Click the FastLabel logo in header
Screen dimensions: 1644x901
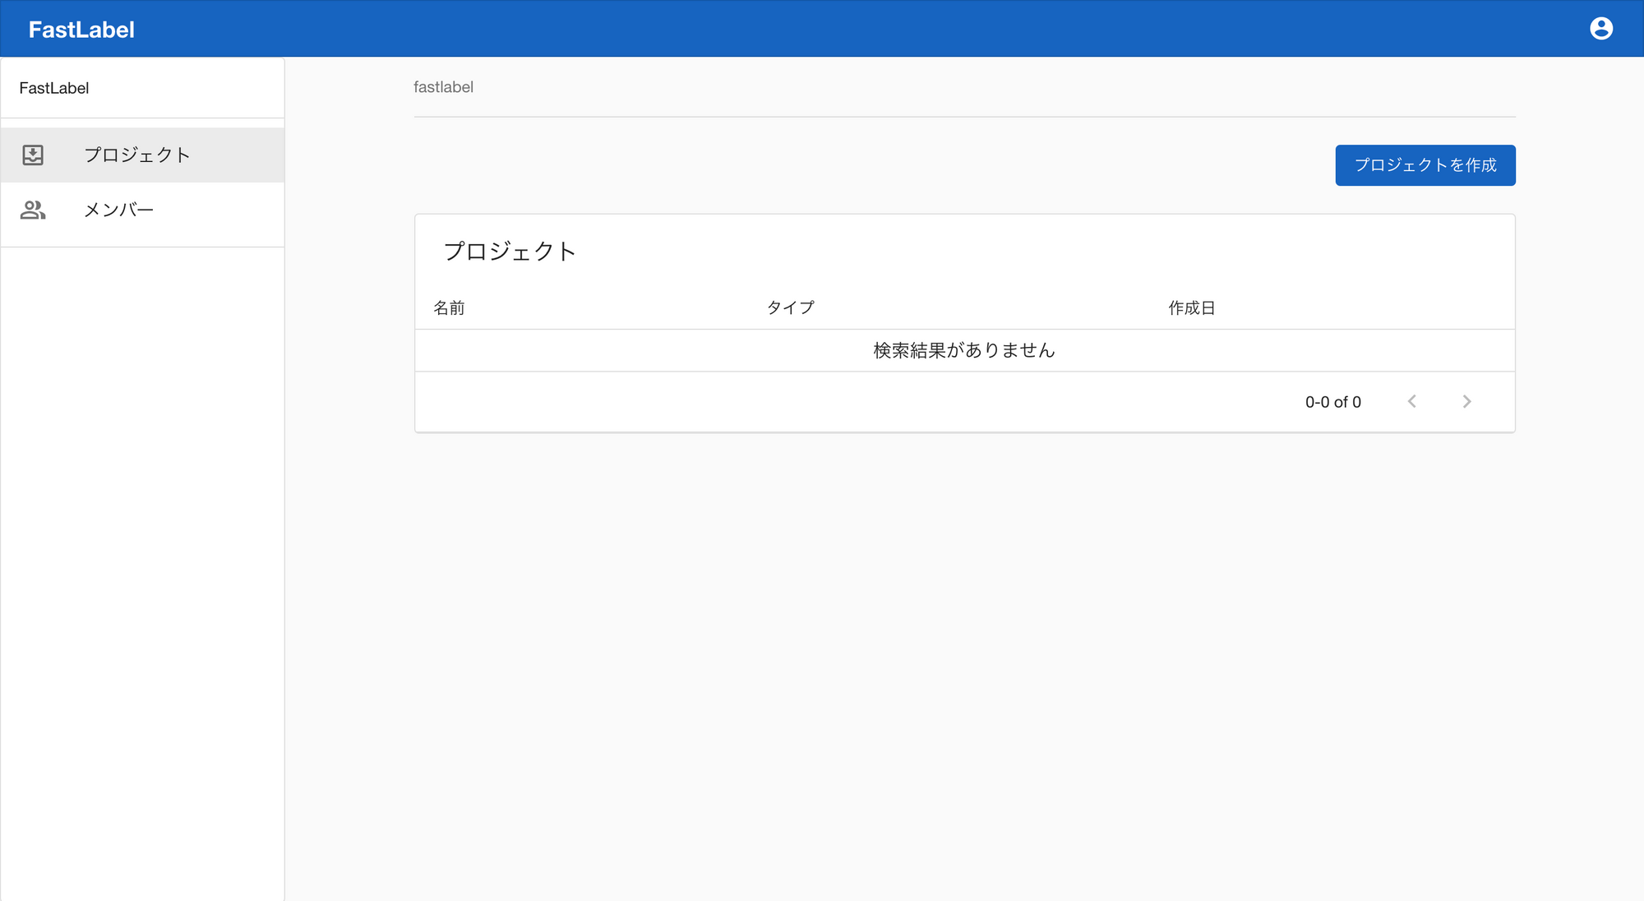(x=81, y=30)
